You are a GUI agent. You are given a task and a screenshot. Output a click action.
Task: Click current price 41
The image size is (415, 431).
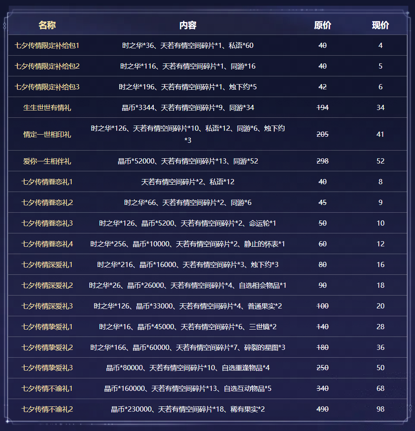point(380,134)
